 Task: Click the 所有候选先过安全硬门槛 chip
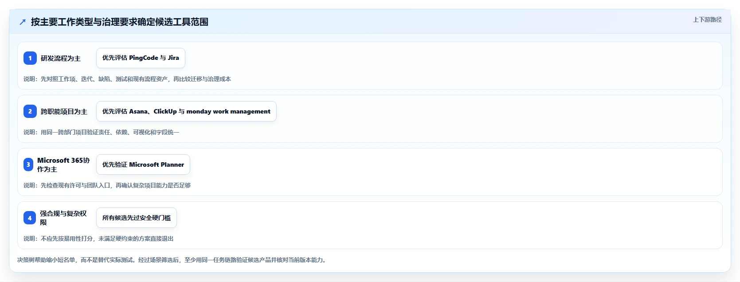tap(137, 218)
